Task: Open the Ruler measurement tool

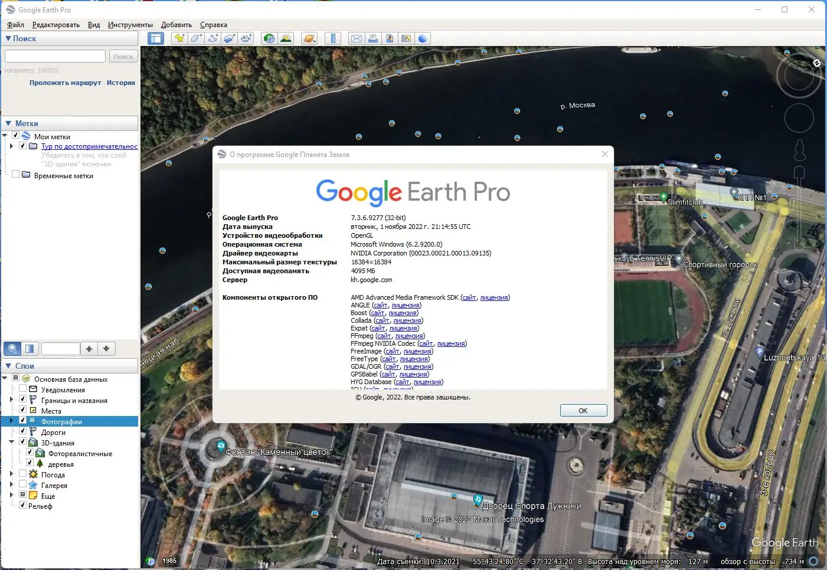Action: tap(332, 38)
